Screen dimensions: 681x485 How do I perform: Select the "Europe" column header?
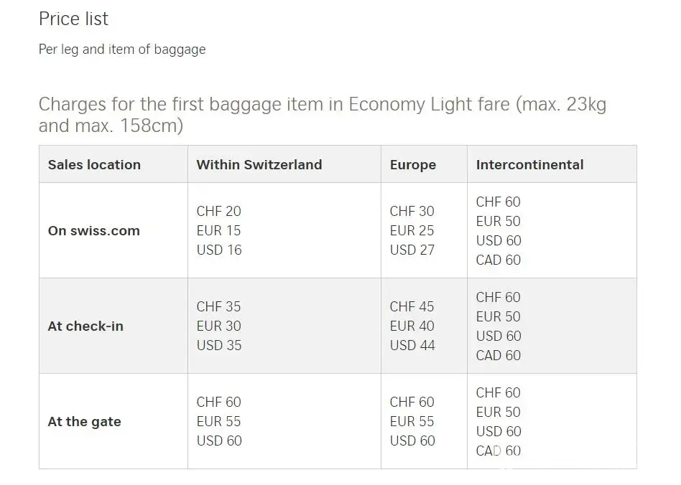[x=413, y=165]
